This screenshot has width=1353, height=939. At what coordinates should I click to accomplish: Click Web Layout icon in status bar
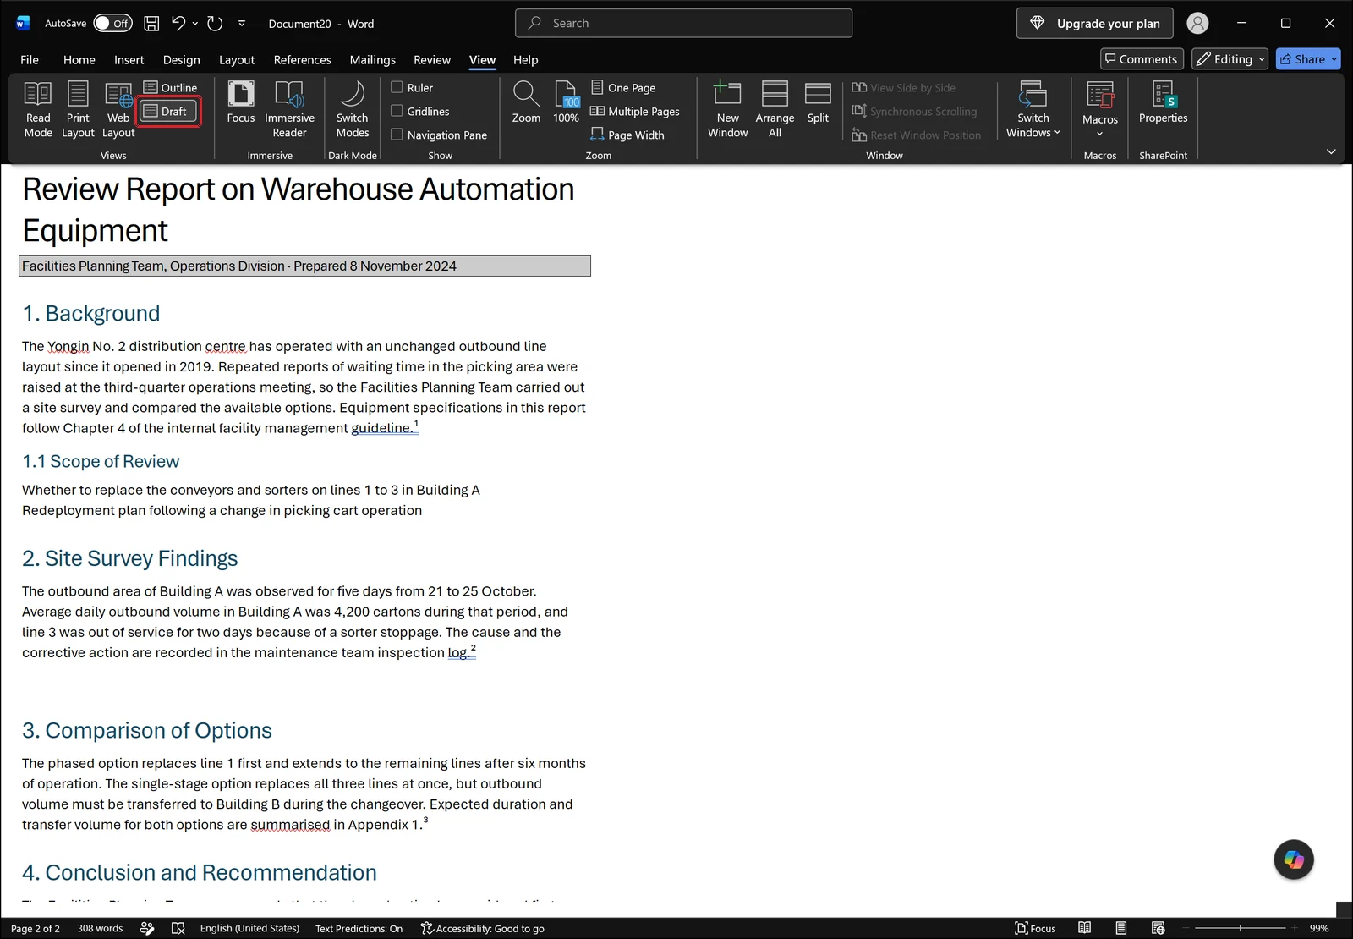(1158, 928)
